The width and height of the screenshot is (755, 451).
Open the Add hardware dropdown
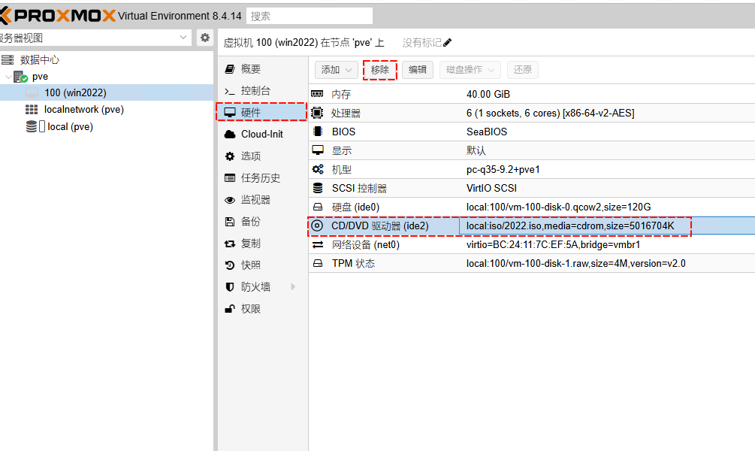click(x=335, y=70)
